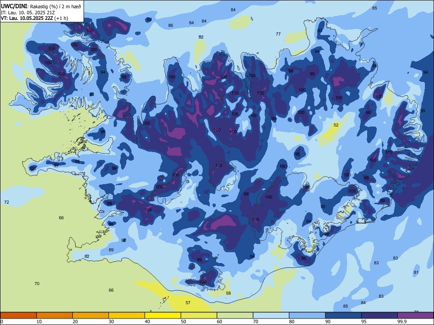Choose the light green 60–70 legend swatch
This screenshot has height=325, width=434.
point(235,315)
